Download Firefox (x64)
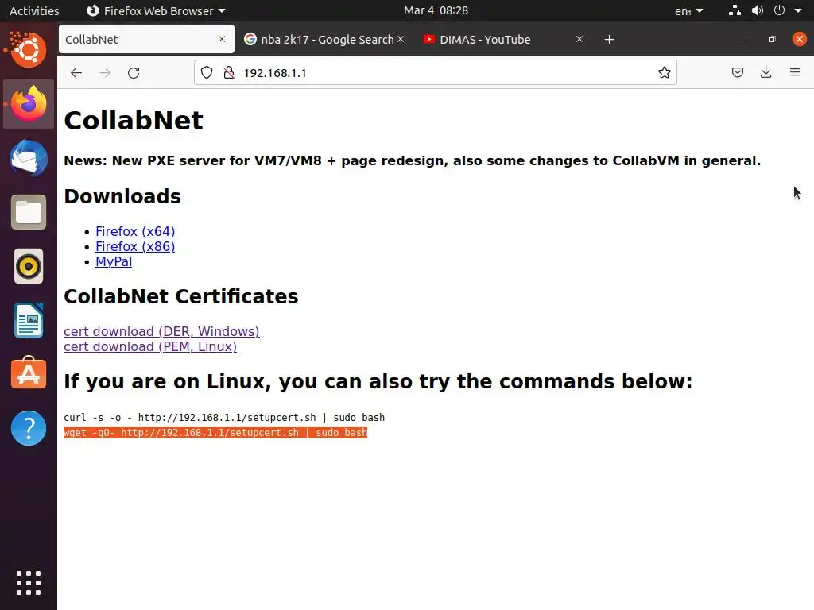The width and height of the screenshot is (814, 610). (135, 231)
